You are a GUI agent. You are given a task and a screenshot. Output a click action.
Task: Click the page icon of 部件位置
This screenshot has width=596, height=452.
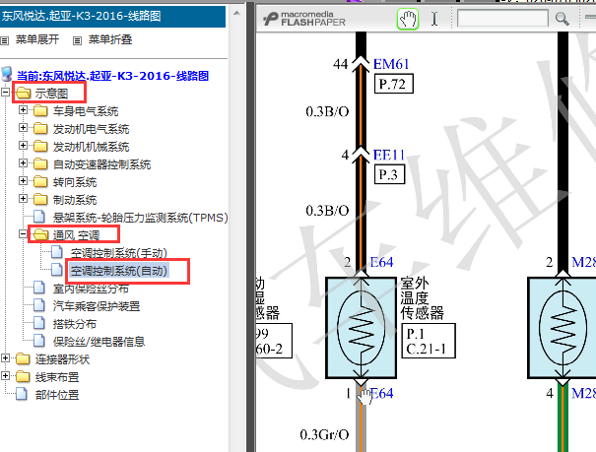point(22,394)
